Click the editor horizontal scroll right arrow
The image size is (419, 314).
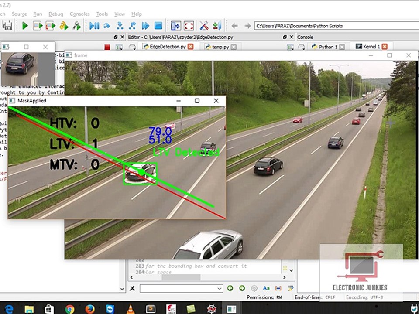pos(284,277)
